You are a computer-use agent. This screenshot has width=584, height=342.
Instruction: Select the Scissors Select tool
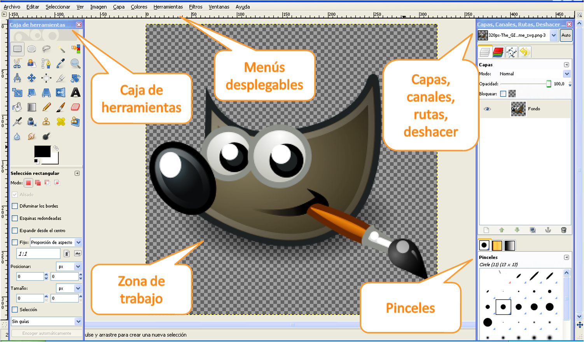click(17, 63)
